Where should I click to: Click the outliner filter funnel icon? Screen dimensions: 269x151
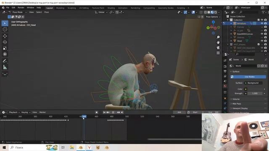tap(263, 12)
